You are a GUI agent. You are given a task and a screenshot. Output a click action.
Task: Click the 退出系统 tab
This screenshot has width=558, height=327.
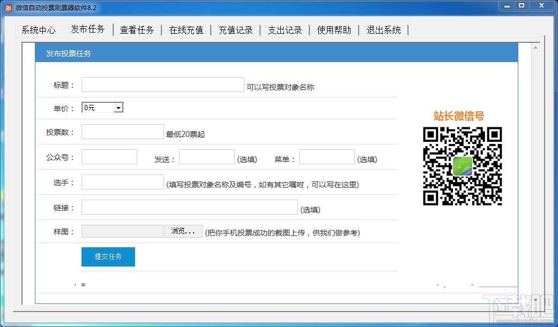[384, 30]
